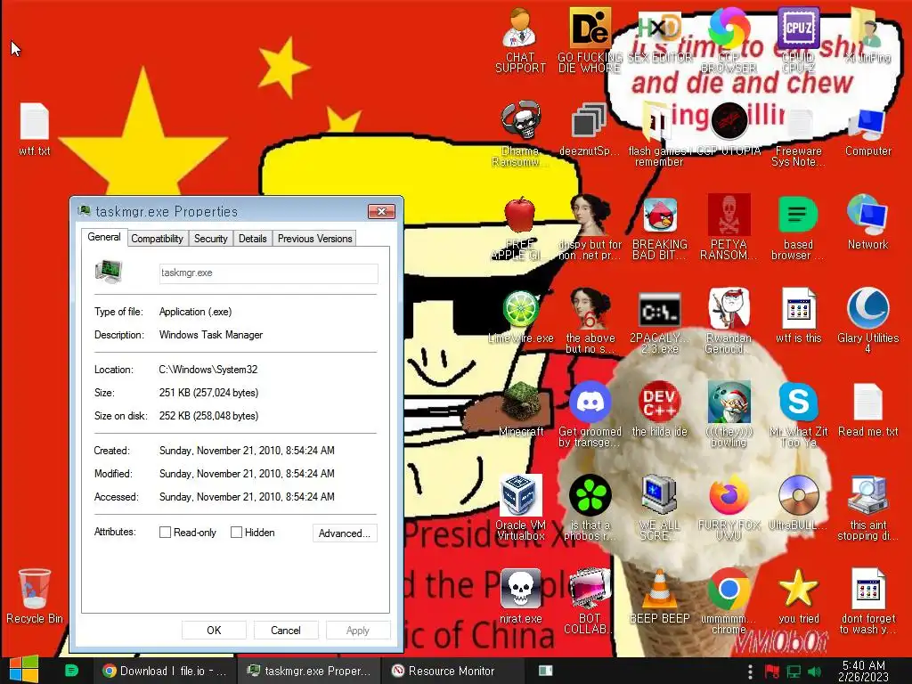Open the green pinned app in taskbar
912x684 pixels.
pos(71,671)
